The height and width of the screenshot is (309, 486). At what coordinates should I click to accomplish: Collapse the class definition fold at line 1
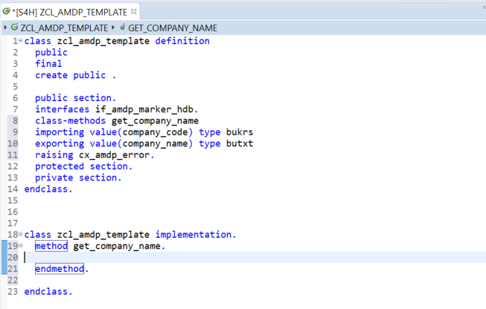tap(20, 41)
